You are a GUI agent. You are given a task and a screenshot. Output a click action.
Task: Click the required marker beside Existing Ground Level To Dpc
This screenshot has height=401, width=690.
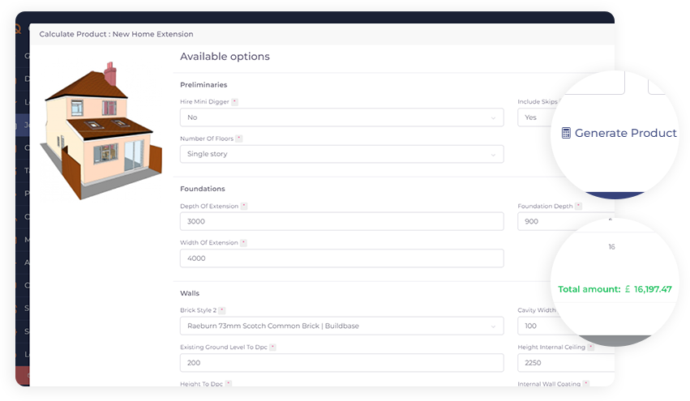[272, 348]
